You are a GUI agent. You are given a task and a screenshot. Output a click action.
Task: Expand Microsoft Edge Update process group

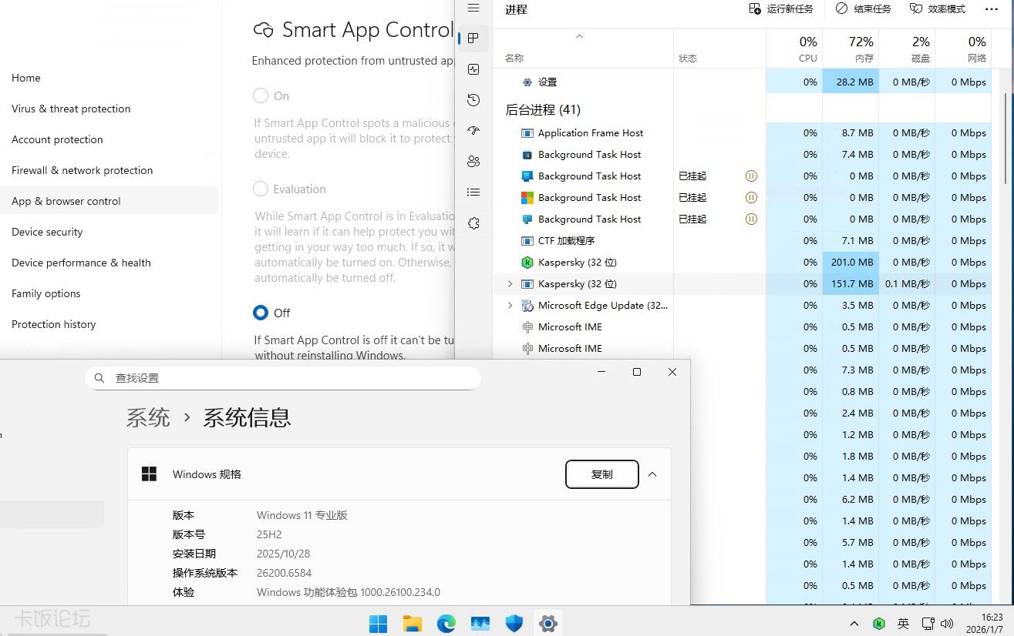[509, 306]
